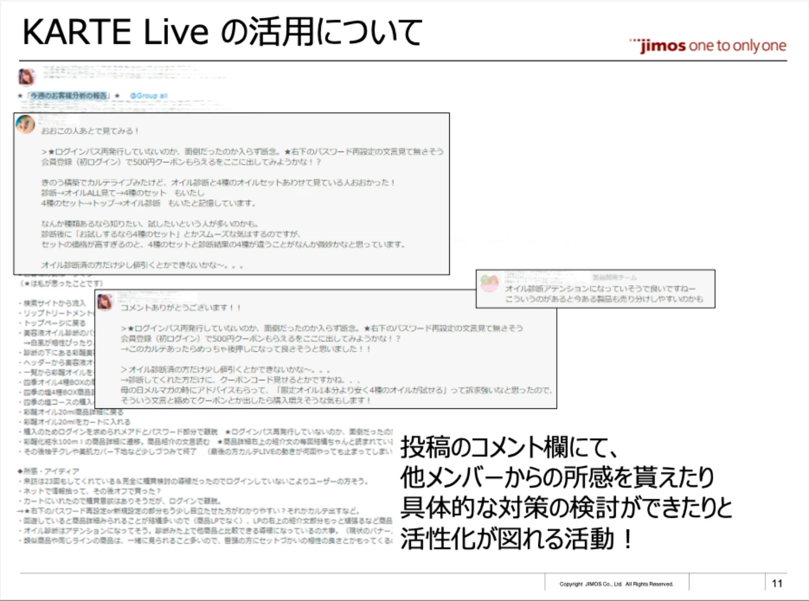The image size is (809, 601).
Task: Click the large text '具体的な対策の検討ができたりと'
Action: (x=566, y=507)
